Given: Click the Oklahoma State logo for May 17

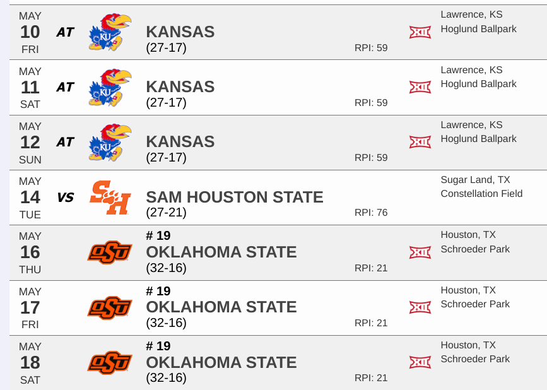Looking at the screenshot, I should click(109, 307).
